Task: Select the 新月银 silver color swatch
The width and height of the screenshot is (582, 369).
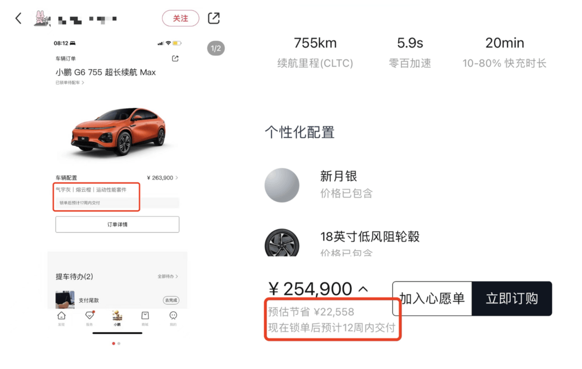Action: 282,185
